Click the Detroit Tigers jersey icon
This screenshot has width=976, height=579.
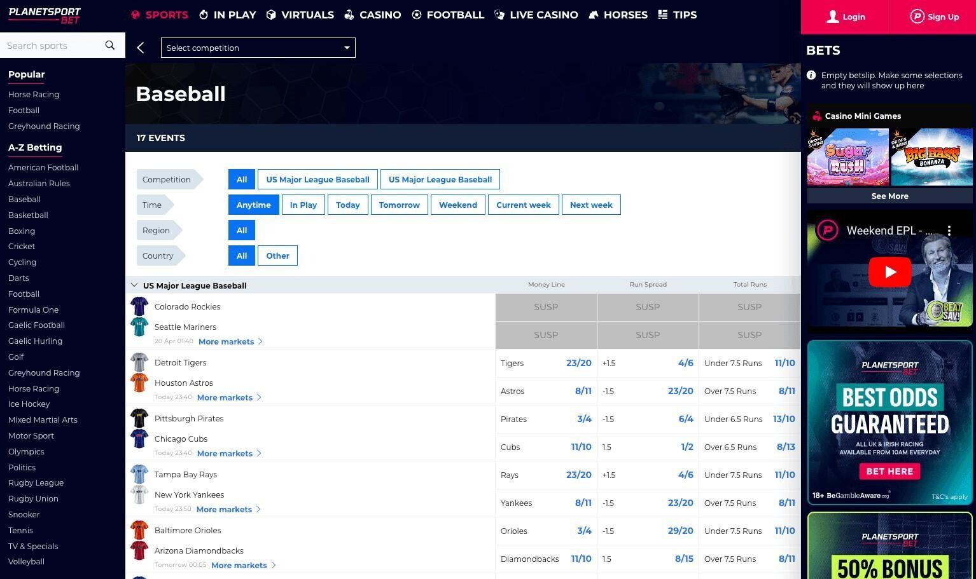pos(139,362)
